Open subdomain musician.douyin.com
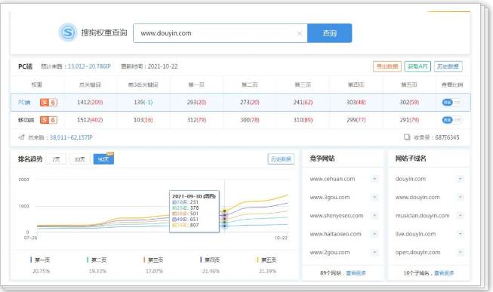 422,216
